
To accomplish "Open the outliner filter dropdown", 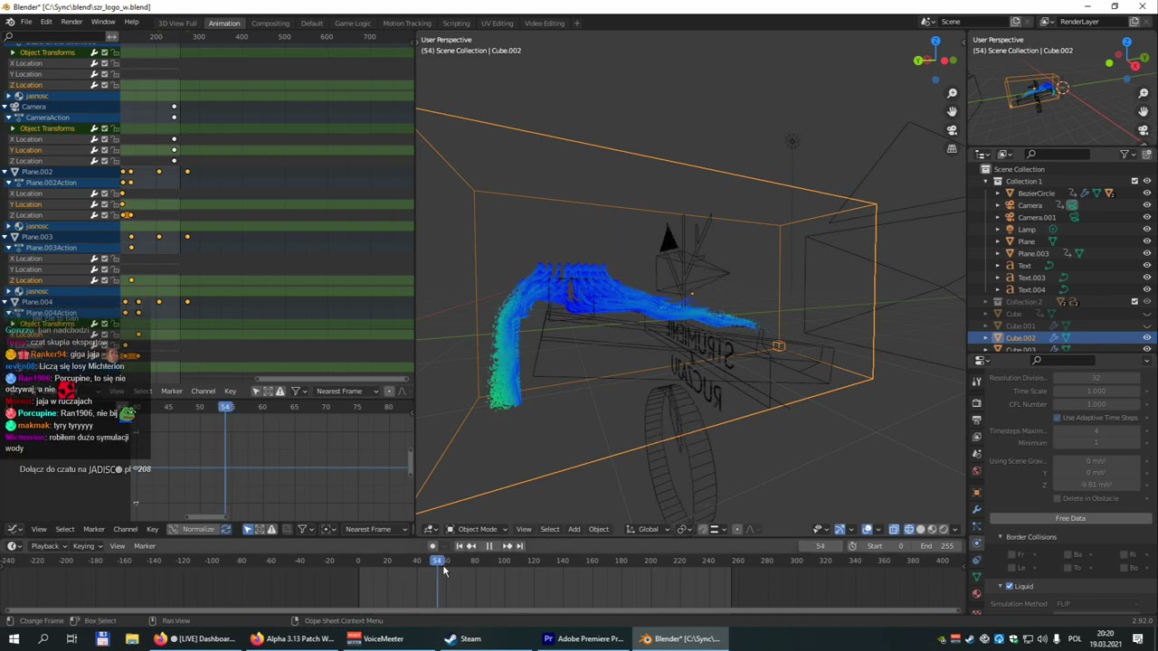I will [1128, 155].
